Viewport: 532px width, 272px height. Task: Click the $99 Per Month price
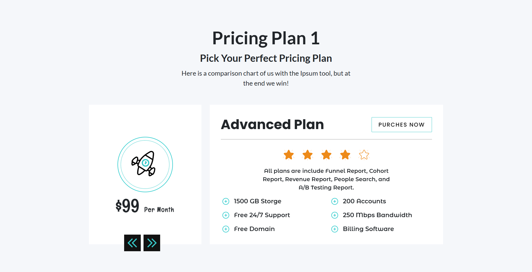pos(145,206)
